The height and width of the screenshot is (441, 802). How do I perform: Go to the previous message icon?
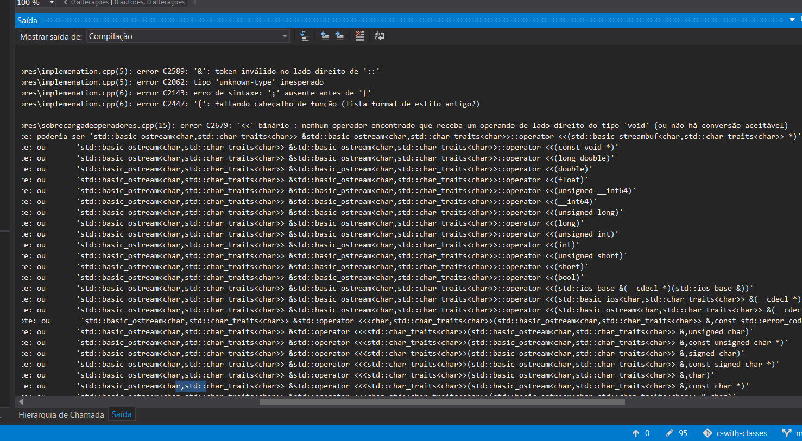pyautogui.click(x=325, y=36)
